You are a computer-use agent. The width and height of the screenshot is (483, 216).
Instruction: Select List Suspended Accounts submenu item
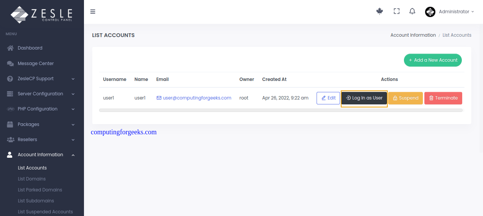(45, 212)
